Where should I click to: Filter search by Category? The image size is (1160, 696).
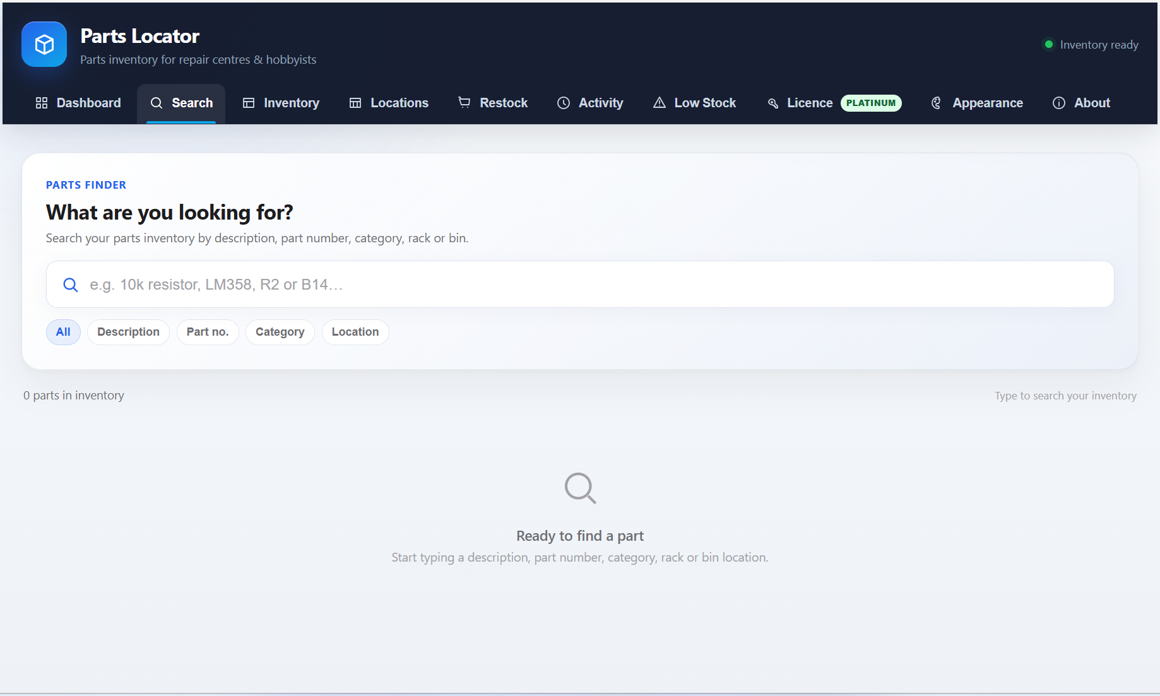(x=280, y=332)
